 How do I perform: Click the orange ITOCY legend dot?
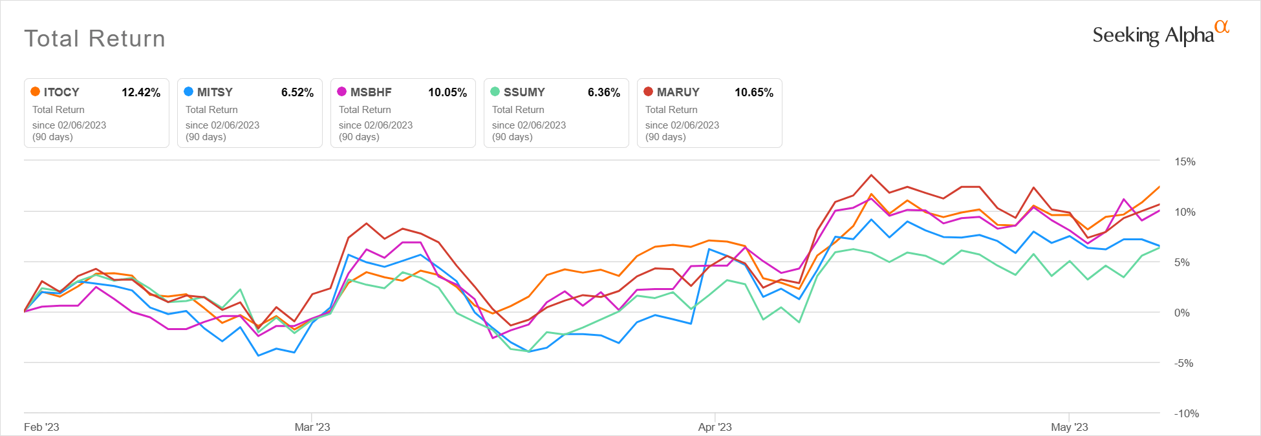click(x=36, y=92)
